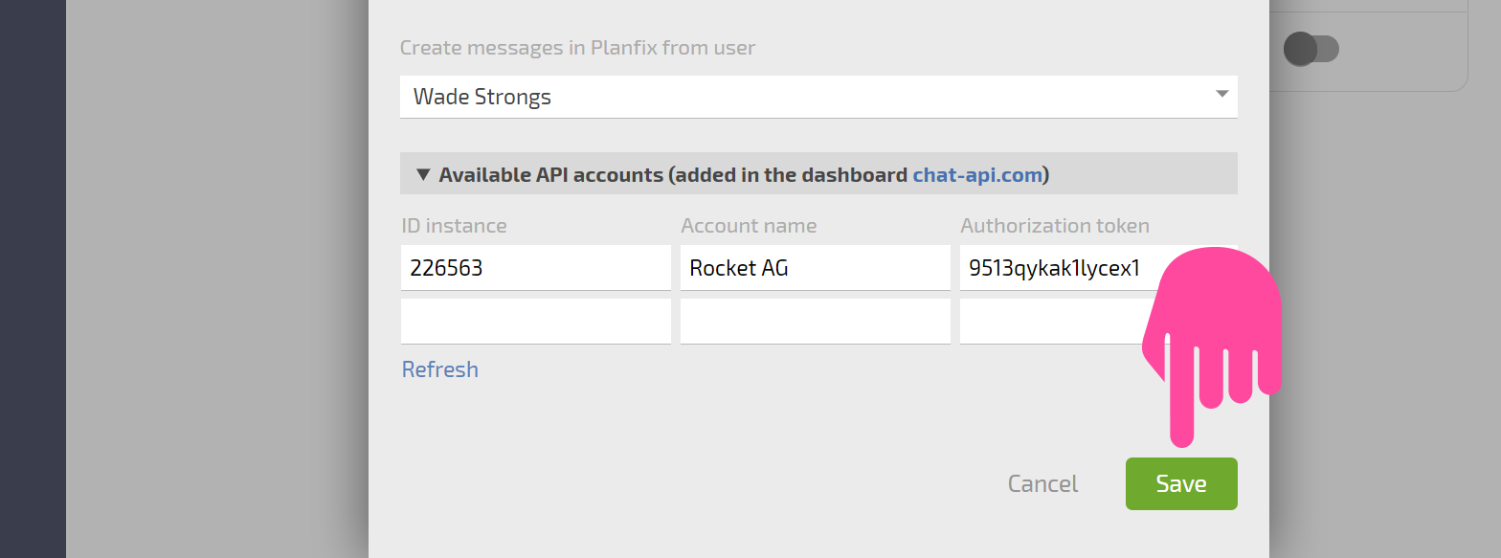
Task: Click the Authorization token column label
Action: click(1055, 226)
